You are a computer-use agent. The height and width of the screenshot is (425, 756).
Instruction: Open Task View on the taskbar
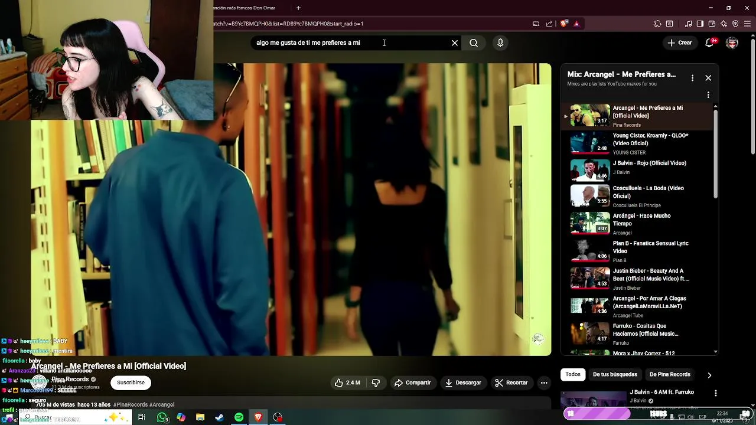(x=142, y=417)
